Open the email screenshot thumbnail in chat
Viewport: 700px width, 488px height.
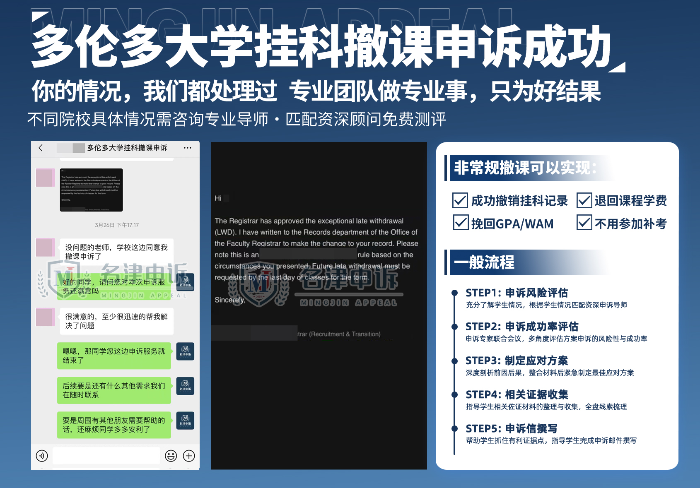[91, 190]
